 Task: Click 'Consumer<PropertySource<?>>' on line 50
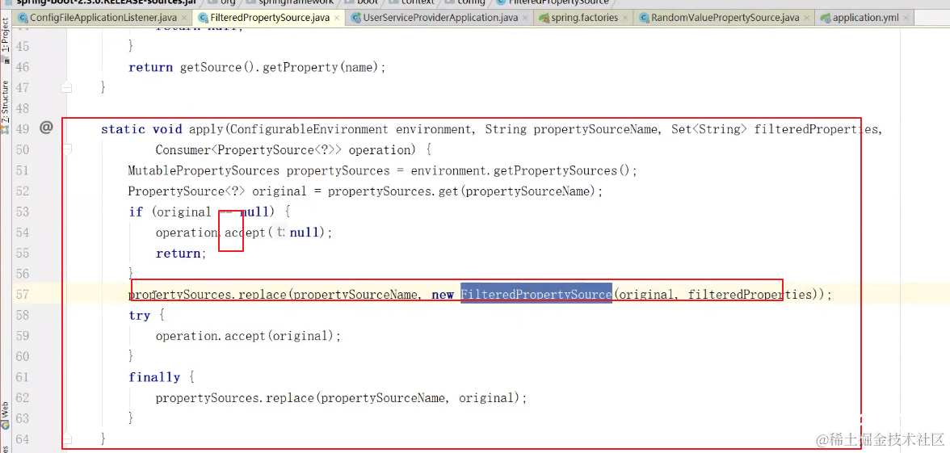249,150
